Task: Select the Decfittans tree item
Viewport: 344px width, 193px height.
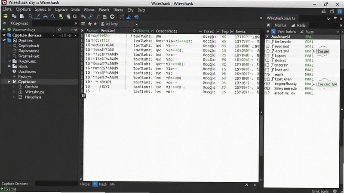Action: (x=27, y=72)
